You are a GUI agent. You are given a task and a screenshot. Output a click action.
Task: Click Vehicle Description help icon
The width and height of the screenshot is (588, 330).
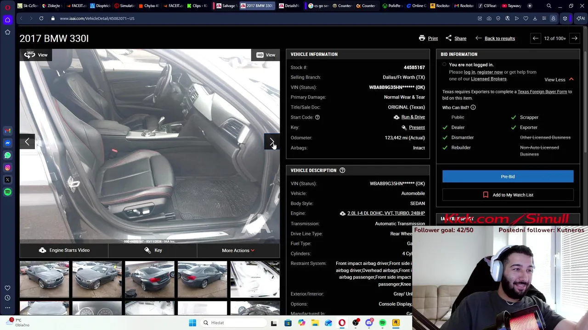tap(342, 170)
